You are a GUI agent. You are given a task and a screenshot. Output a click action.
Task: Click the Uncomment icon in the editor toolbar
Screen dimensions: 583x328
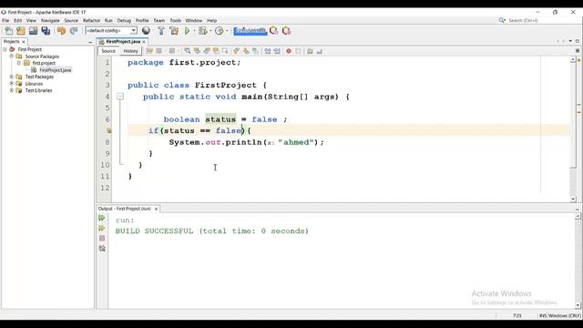tap(320, 51)
